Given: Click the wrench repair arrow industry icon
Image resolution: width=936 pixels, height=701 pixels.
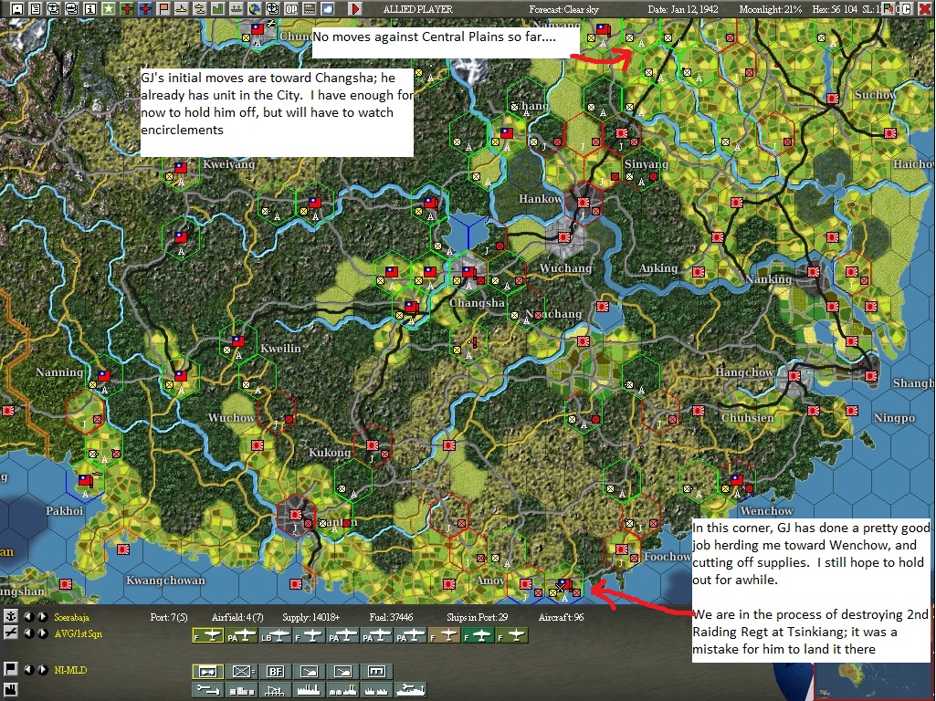Looking at the screenshot, I should click(207, 690).
